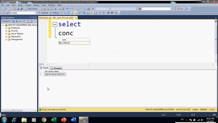Click the Object Explorer horizontal scrollbar
This screenshot has width=218, height=123.
[13, 110]
